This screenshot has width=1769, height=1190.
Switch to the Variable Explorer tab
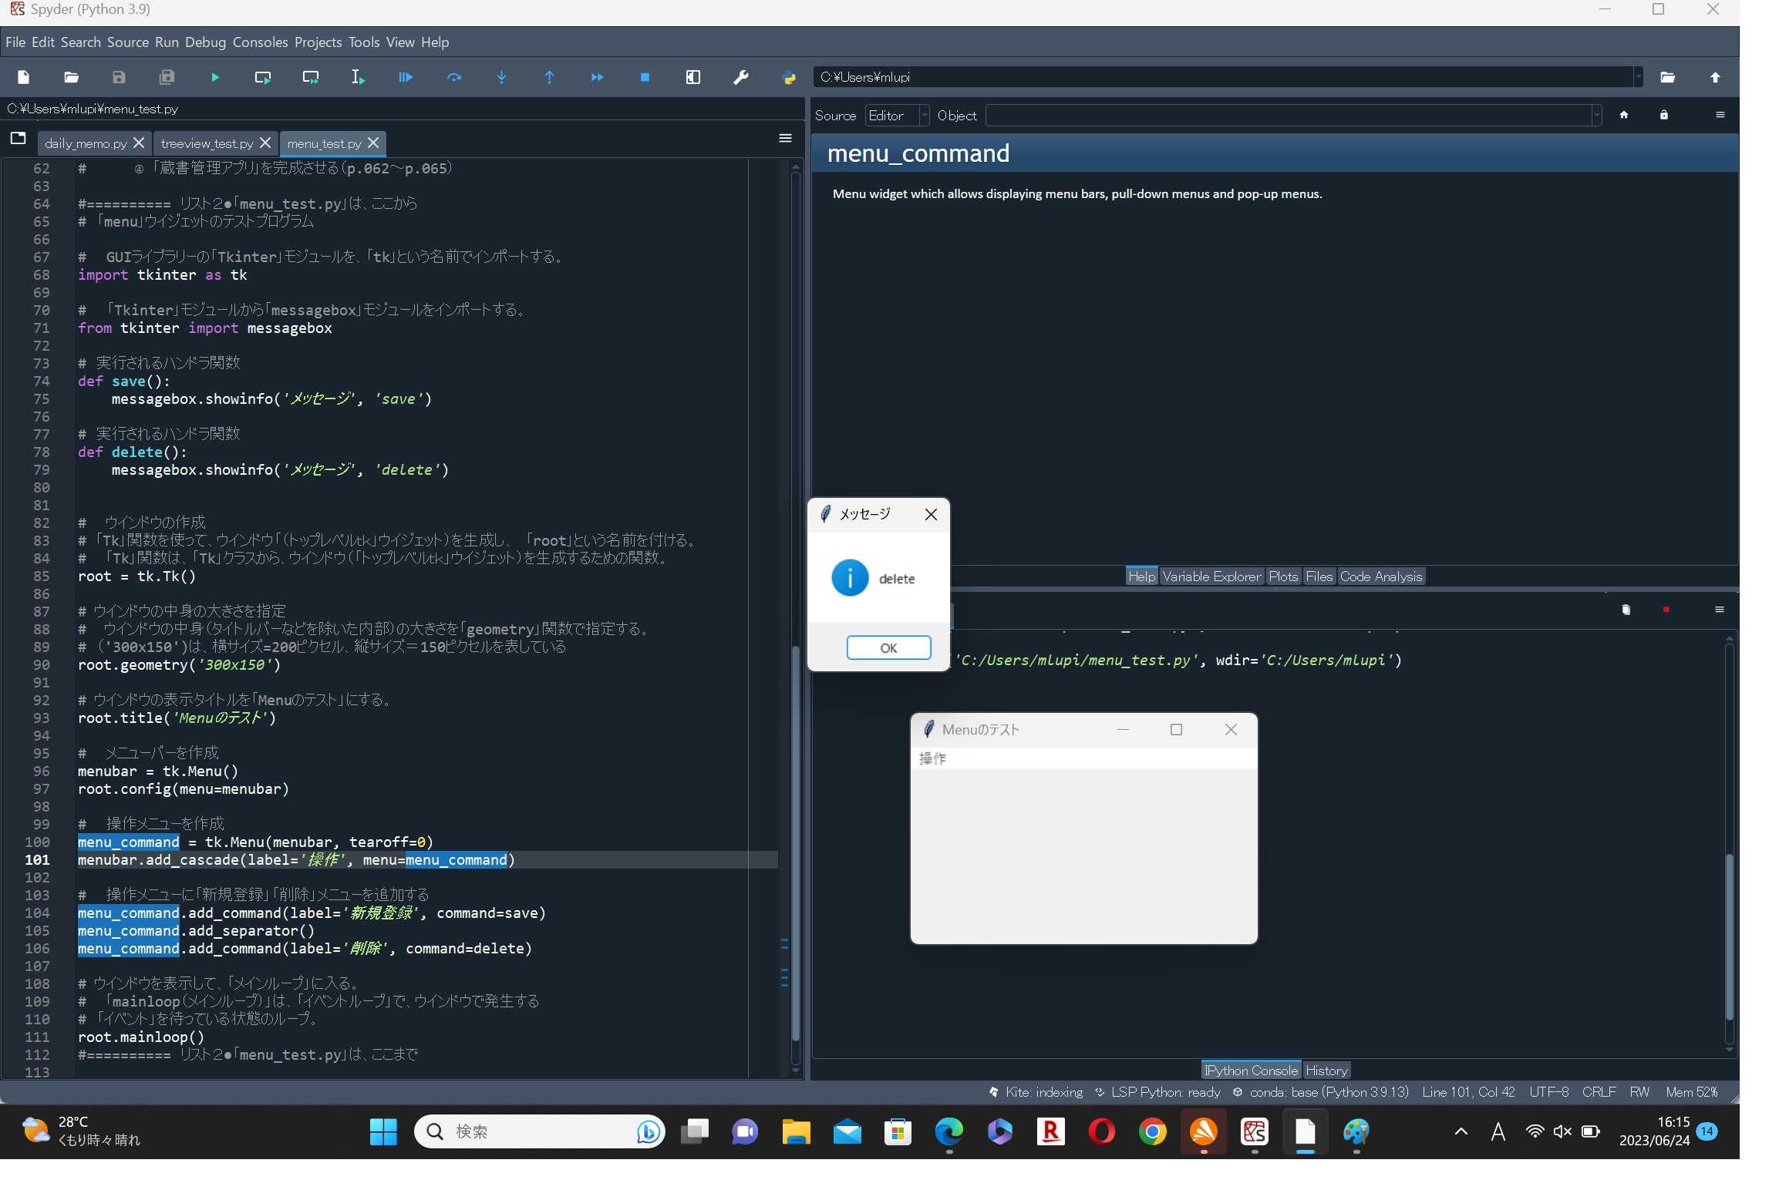(1210, 576)
